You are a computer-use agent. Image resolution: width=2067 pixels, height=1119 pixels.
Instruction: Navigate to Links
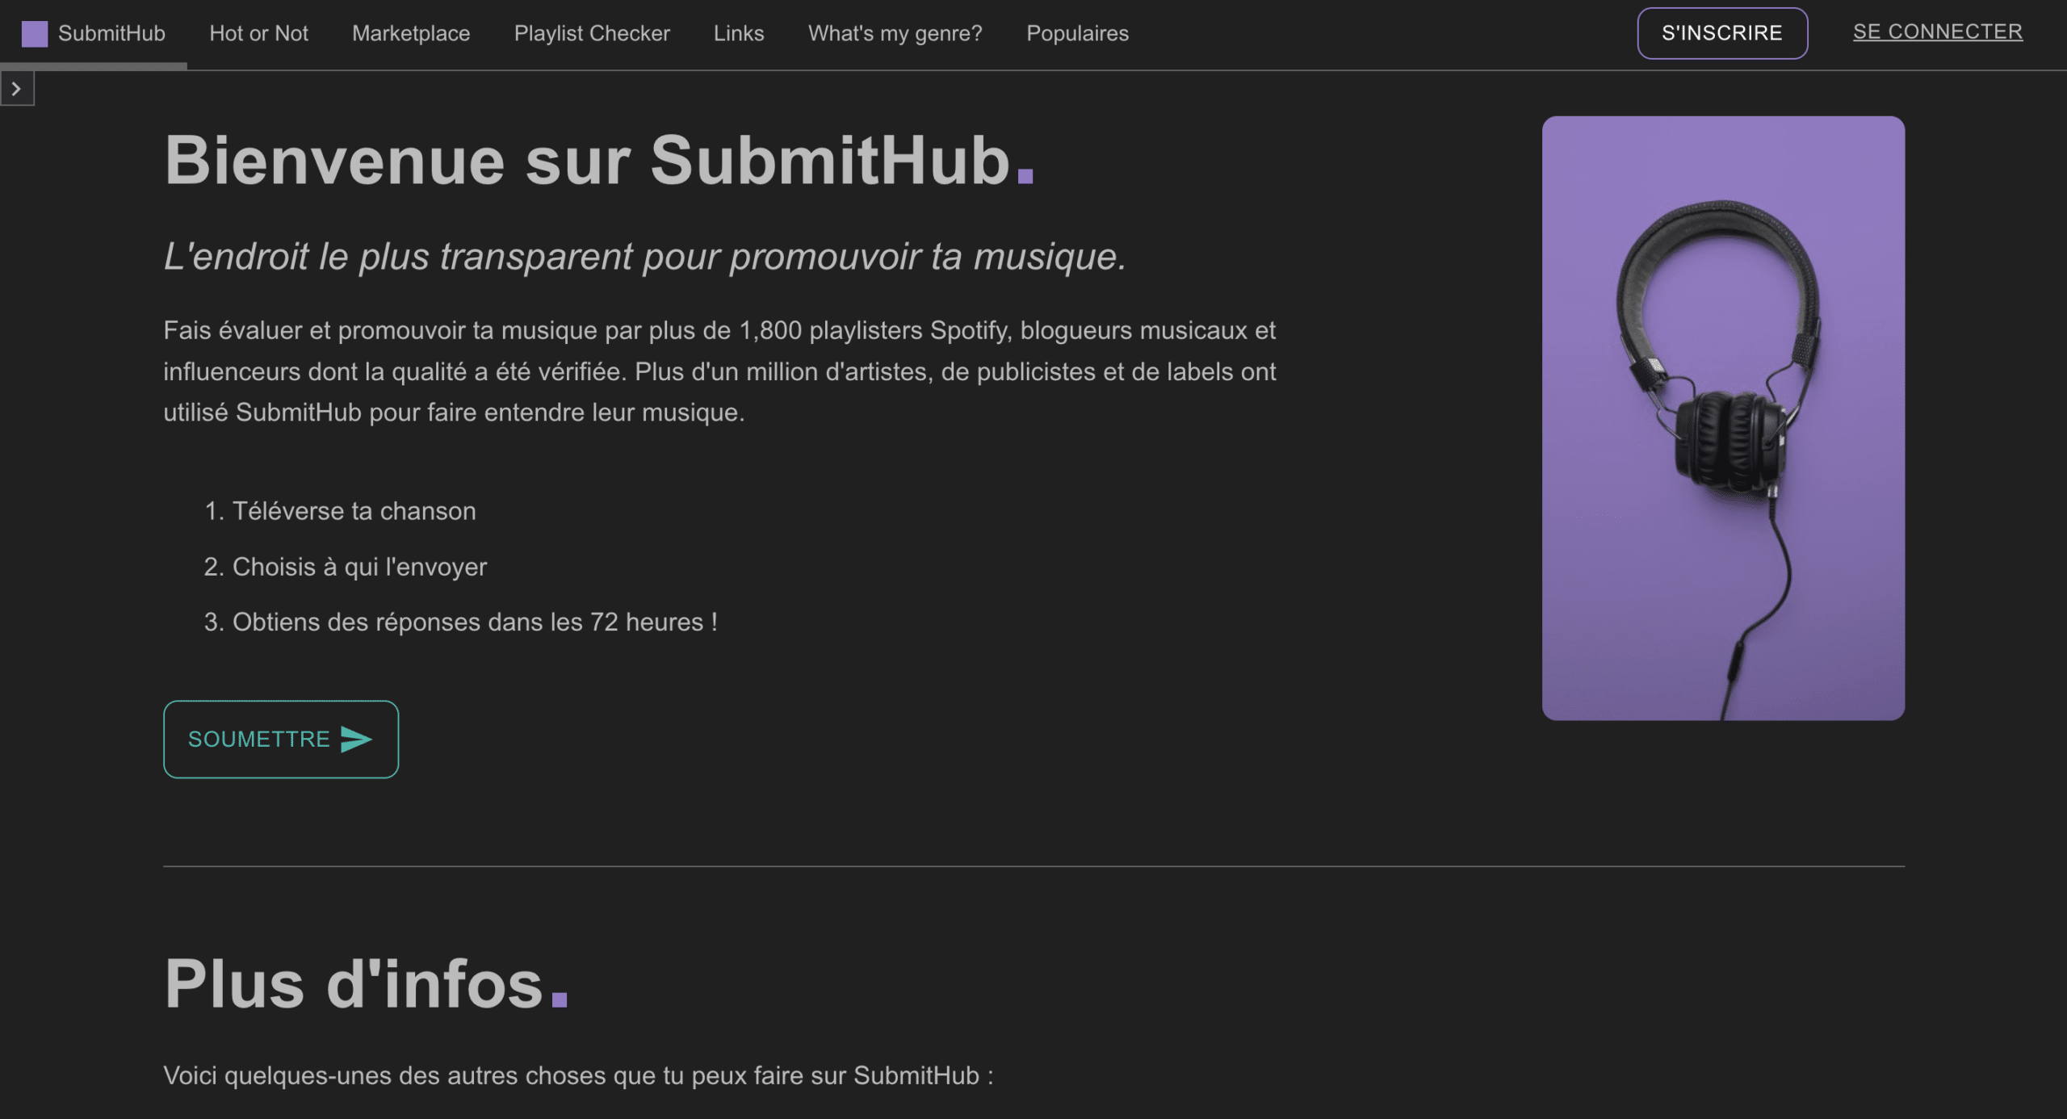739,34
